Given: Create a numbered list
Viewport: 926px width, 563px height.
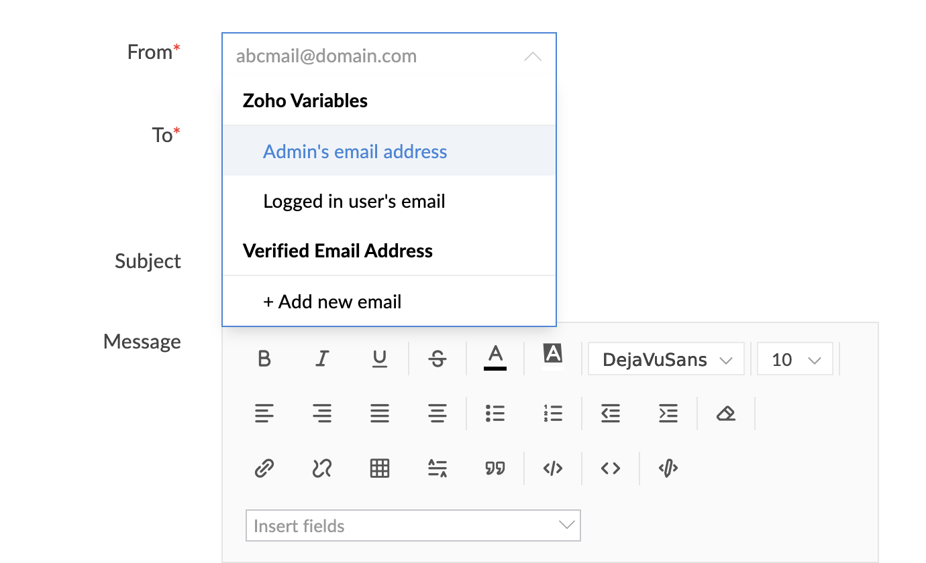Looking at the screenshot, I should [553, 414].
